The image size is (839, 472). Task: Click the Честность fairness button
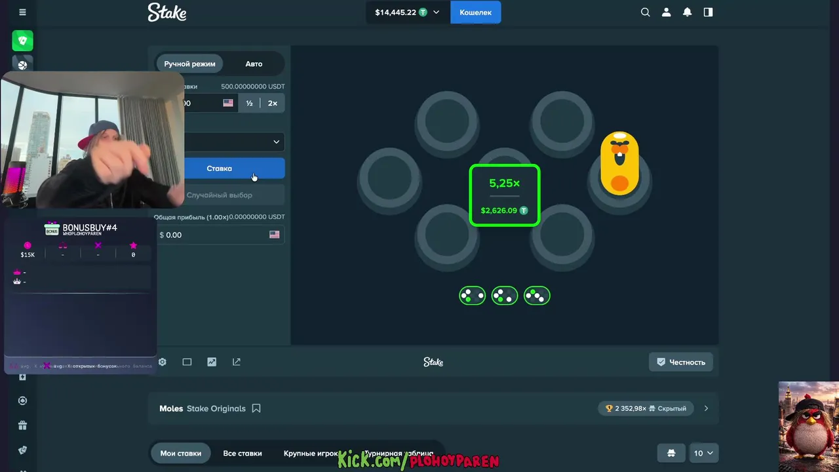click(681, 362)
